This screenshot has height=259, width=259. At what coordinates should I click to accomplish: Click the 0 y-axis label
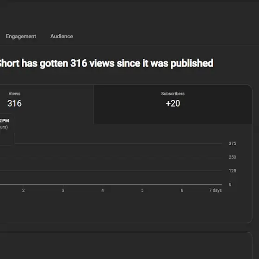(x=230, y=184)
